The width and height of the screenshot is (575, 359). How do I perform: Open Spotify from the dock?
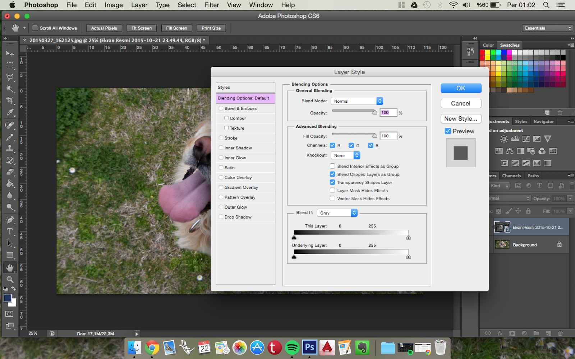click(292, 348)
